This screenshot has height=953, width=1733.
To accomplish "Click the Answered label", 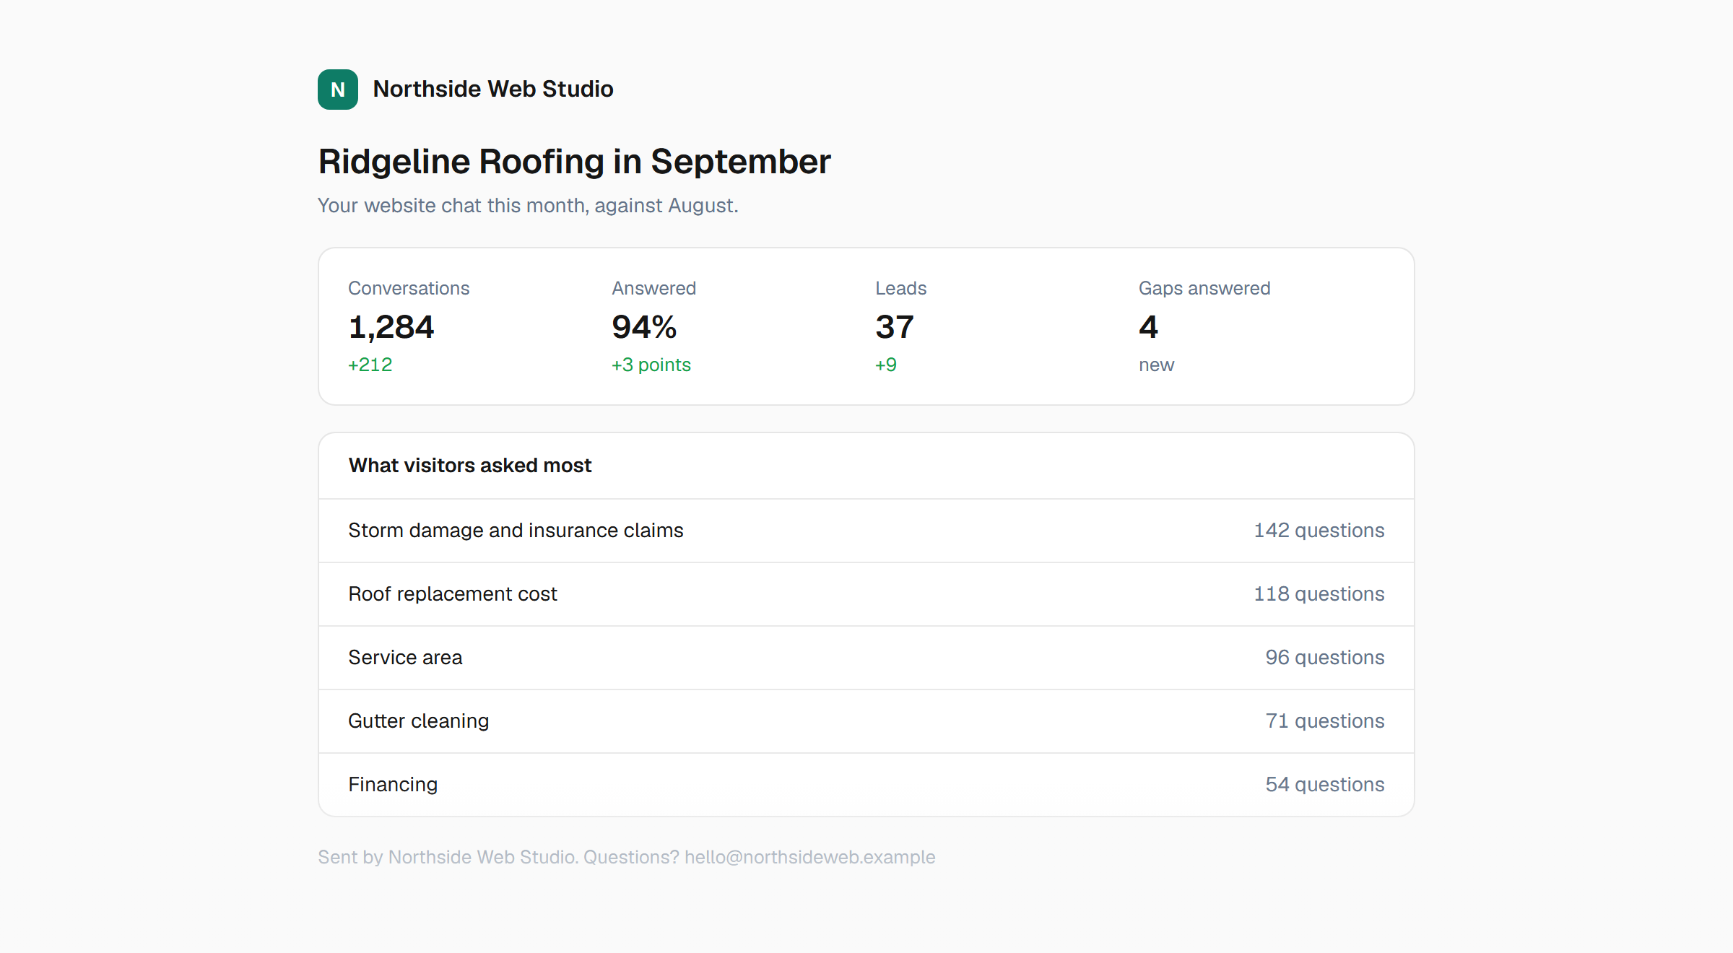I will pyautogui.click(x=654, y=288).
